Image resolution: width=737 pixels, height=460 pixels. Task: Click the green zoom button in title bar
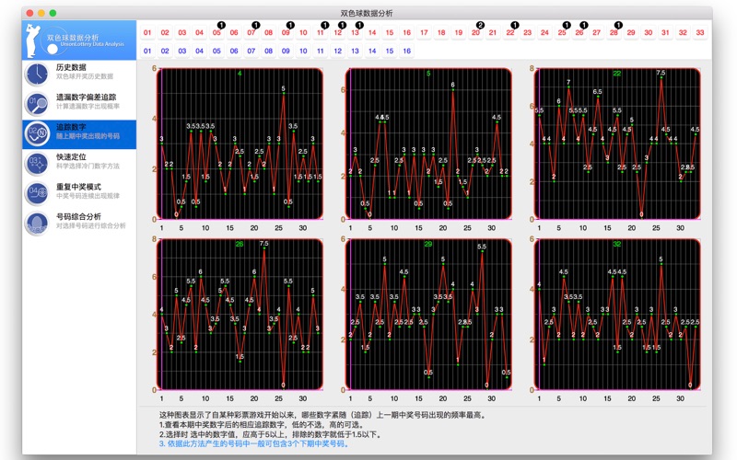53,13
